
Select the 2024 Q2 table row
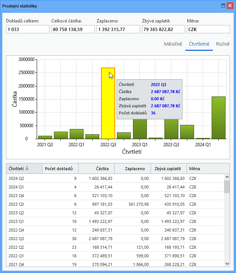[115, 178]
